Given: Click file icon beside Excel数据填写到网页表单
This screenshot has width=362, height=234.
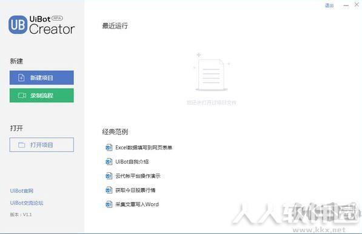Looking at the screenshot, I should click(109, 148).
